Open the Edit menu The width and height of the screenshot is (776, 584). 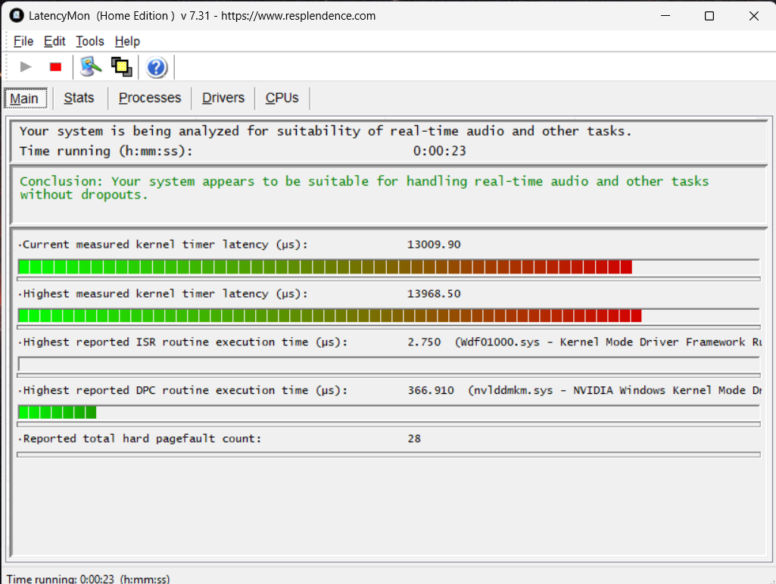55,41
